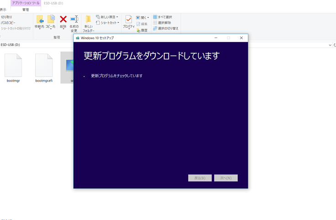Switch to the View (表示) ribbon tab
Screen dimensions: 336x220
click(3, 10)
